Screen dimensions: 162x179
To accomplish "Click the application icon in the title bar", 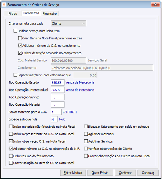I will [x=4, y=4].
